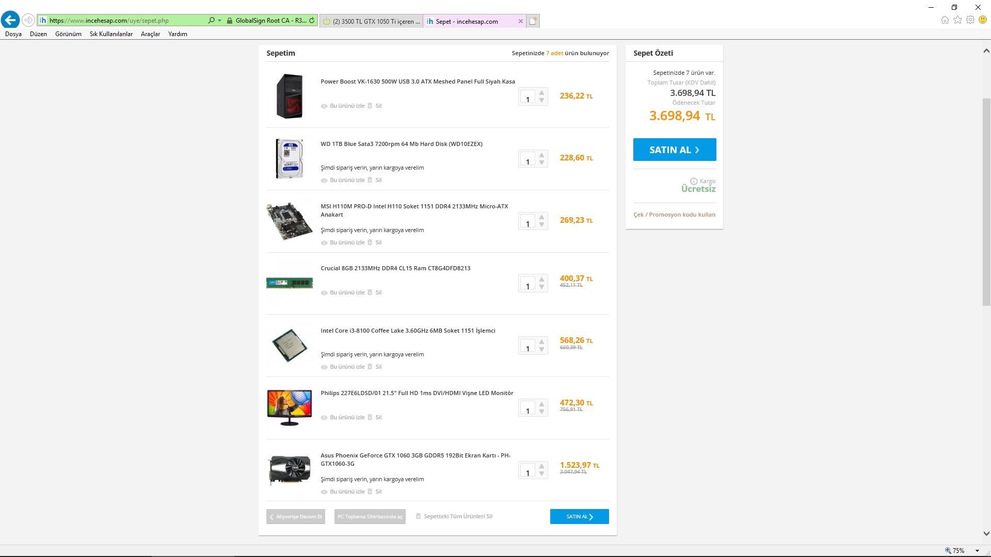Watch the Power Boost case via eye icon

pyautogui.click(x=324, y=106)
